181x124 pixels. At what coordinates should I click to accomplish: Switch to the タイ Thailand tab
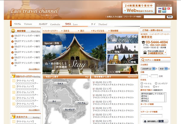98,24
